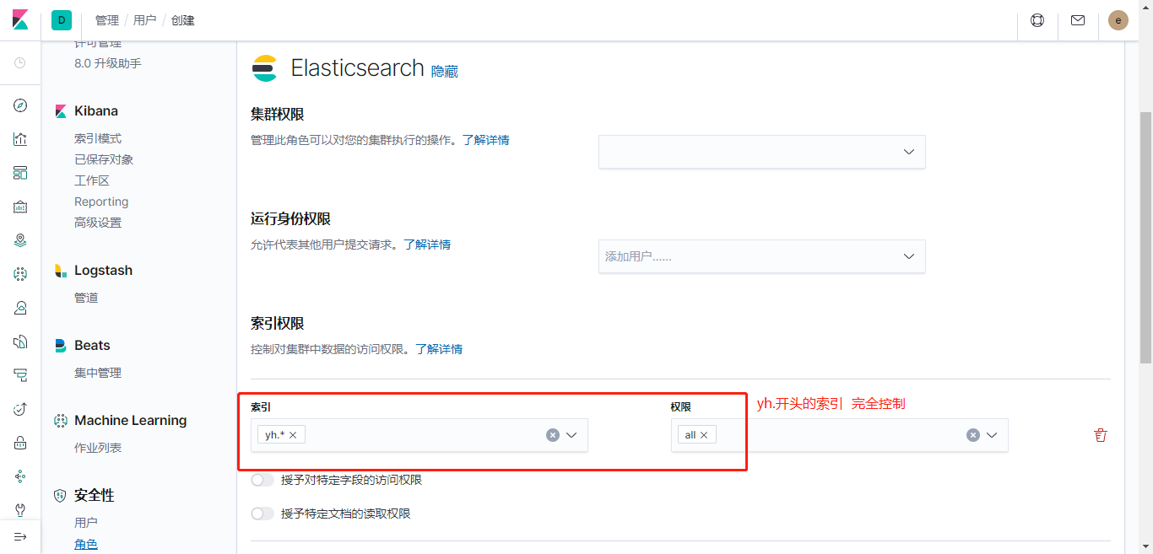Clear all entries in the 索引 combo box
The height and width of the screenshot is (554, 1153).
(553, 435)
